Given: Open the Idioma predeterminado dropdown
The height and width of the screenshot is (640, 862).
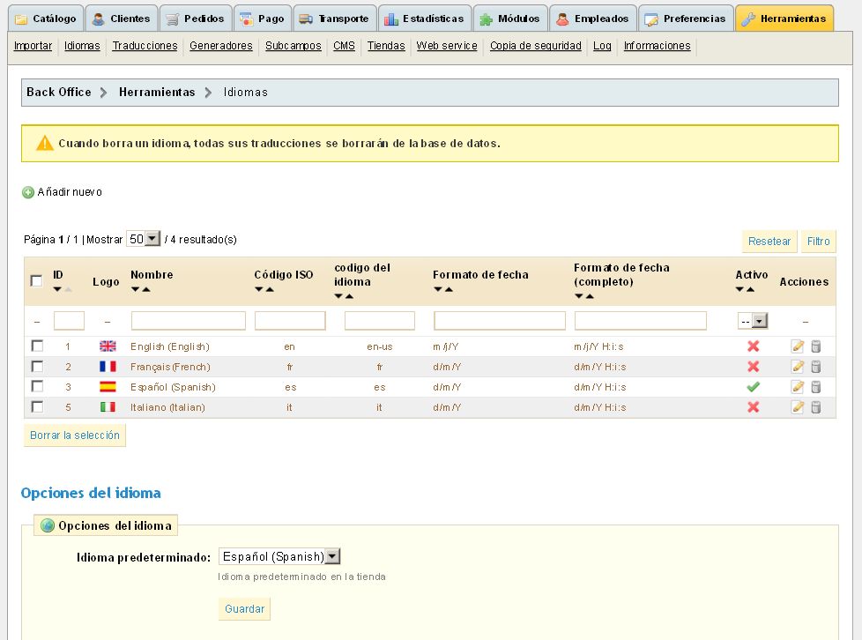Looking at the screenshot, I should coord(279,556).
